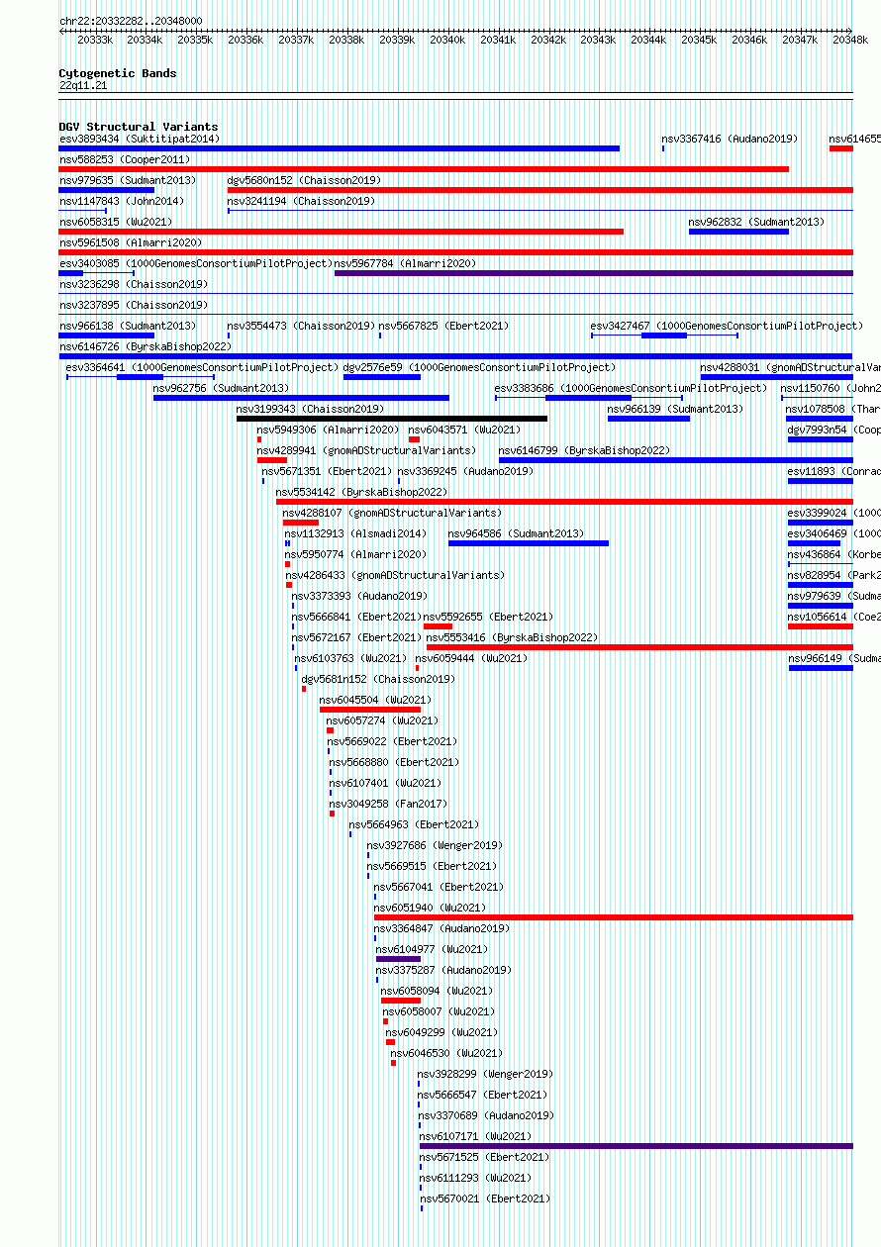Click nsv1132913 (Alsmadi2014) label
Viewport: 881px width, 1247px height.
pyautogui.click(x=355, y=534)
